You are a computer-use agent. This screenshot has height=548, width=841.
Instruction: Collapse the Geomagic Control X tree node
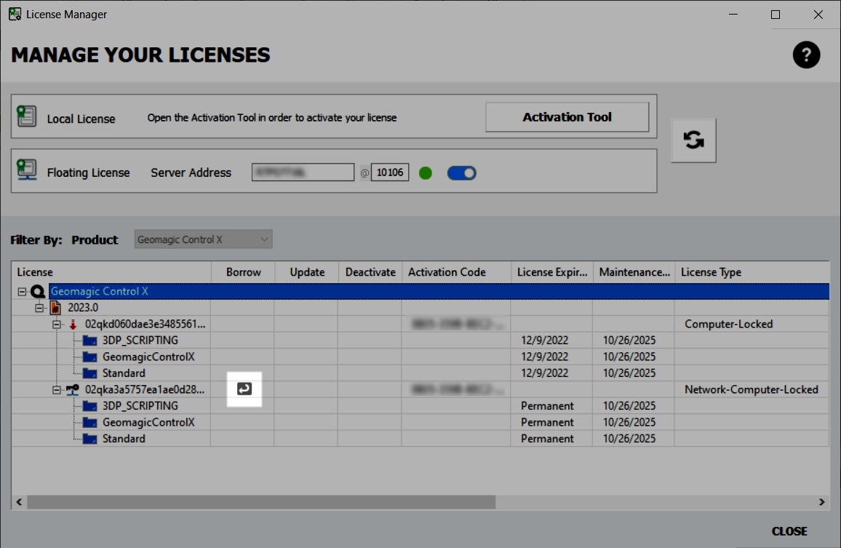21,290
